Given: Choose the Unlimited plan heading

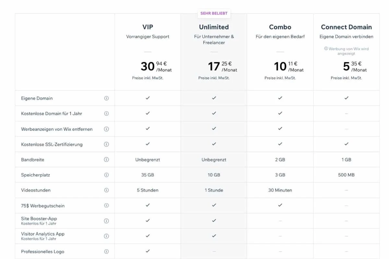Looking at the screenshot, I should click(x=214, y=27).
